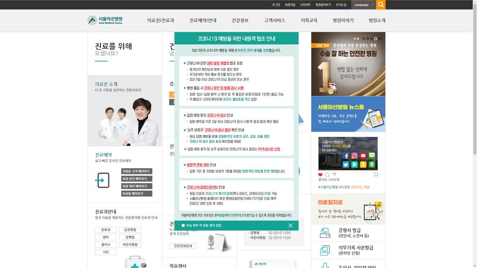Click the 기타 button under 진료과안내
This screenshot has height=268, width=477.
[105, 252]
